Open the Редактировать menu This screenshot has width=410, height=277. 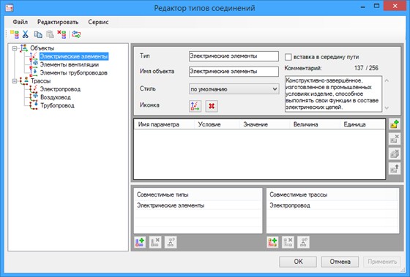(58, 22)
